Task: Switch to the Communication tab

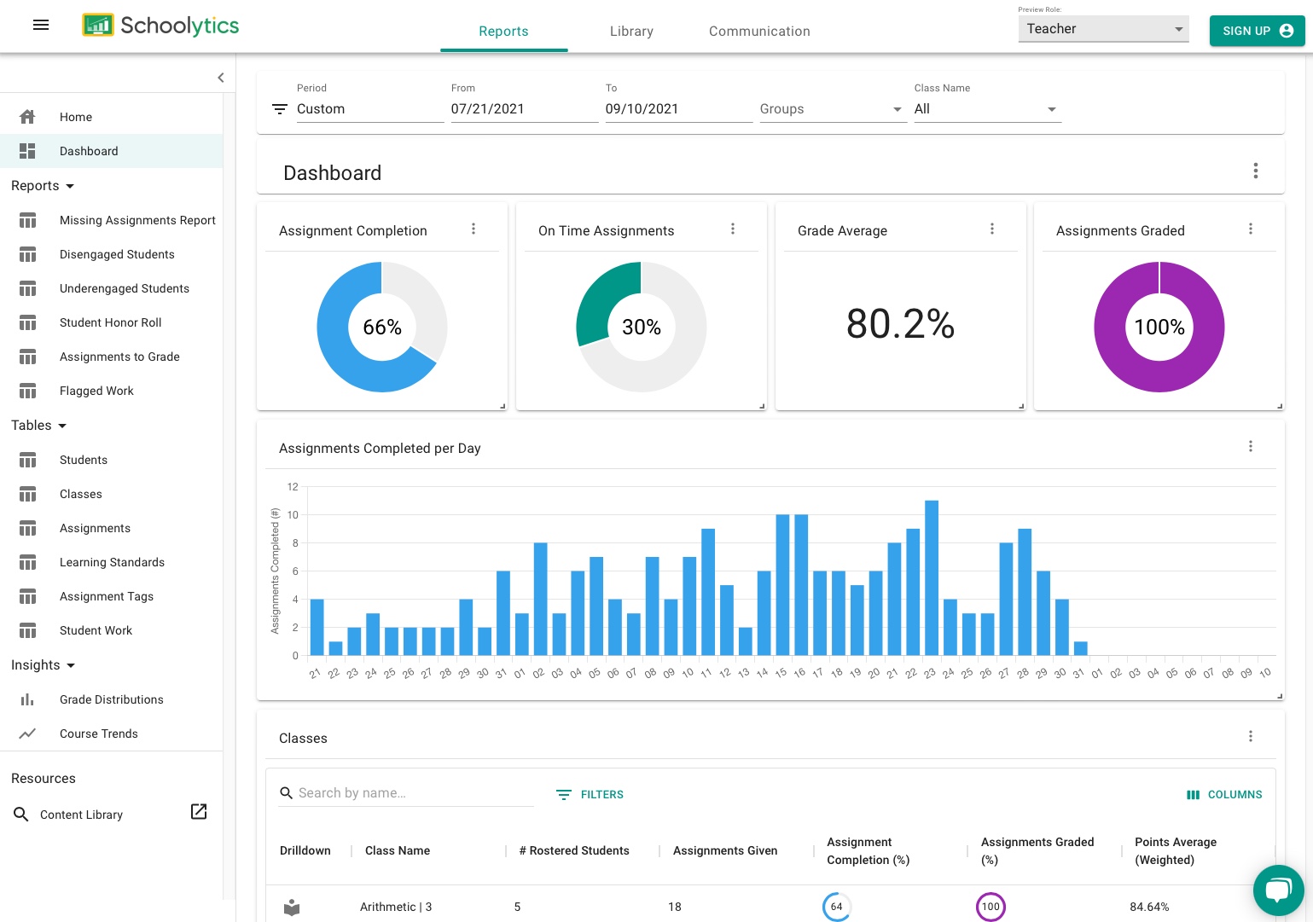Action: point(759,32)
